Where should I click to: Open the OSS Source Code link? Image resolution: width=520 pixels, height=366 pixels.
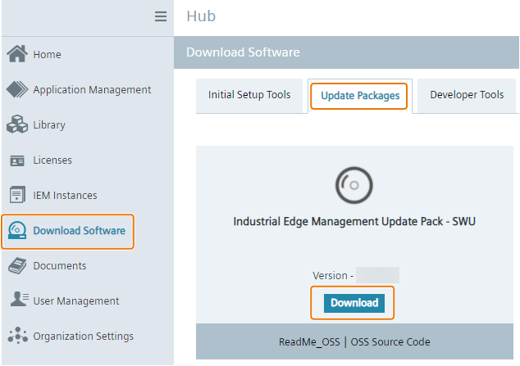point(390,341)
